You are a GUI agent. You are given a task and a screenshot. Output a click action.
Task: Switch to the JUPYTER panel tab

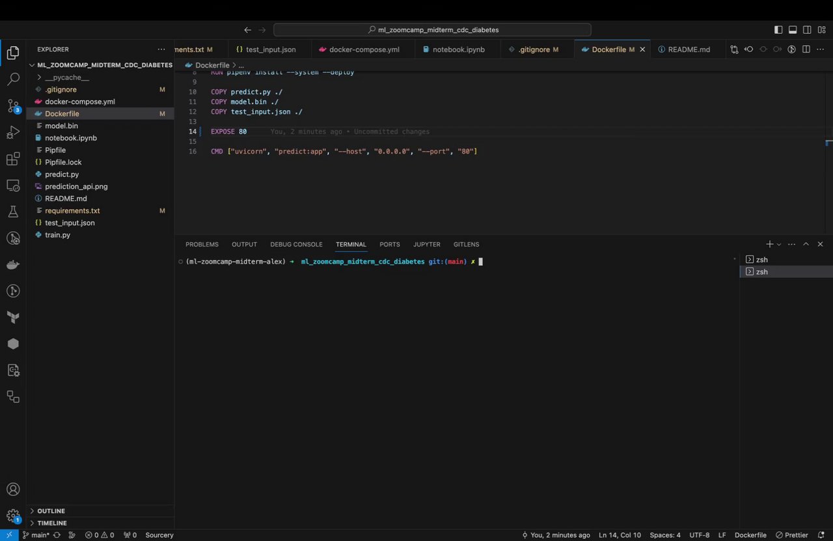(x=427, y=244)
